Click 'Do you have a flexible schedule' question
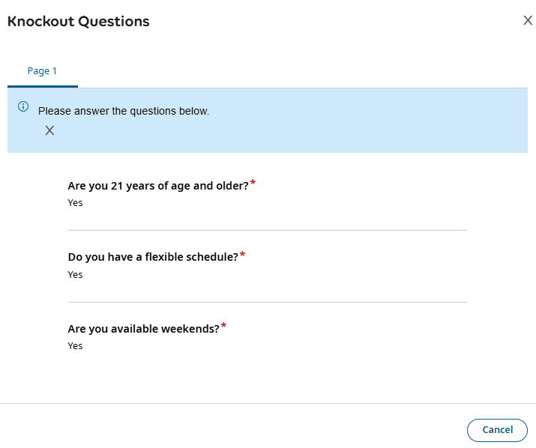The width and height of the screenshot is (536, 448). click(152, 257)
